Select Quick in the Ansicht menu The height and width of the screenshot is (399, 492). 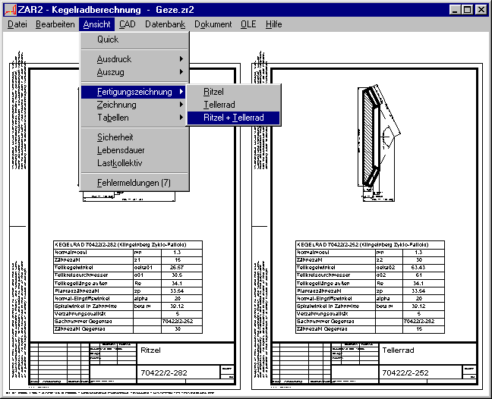(108, 39)
